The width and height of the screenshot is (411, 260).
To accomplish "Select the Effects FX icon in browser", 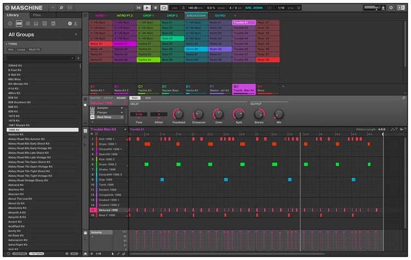I will point(44,24).
